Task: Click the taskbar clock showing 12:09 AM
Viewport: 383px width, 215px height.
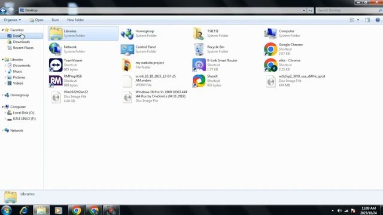Action: (x=369, y=211)
